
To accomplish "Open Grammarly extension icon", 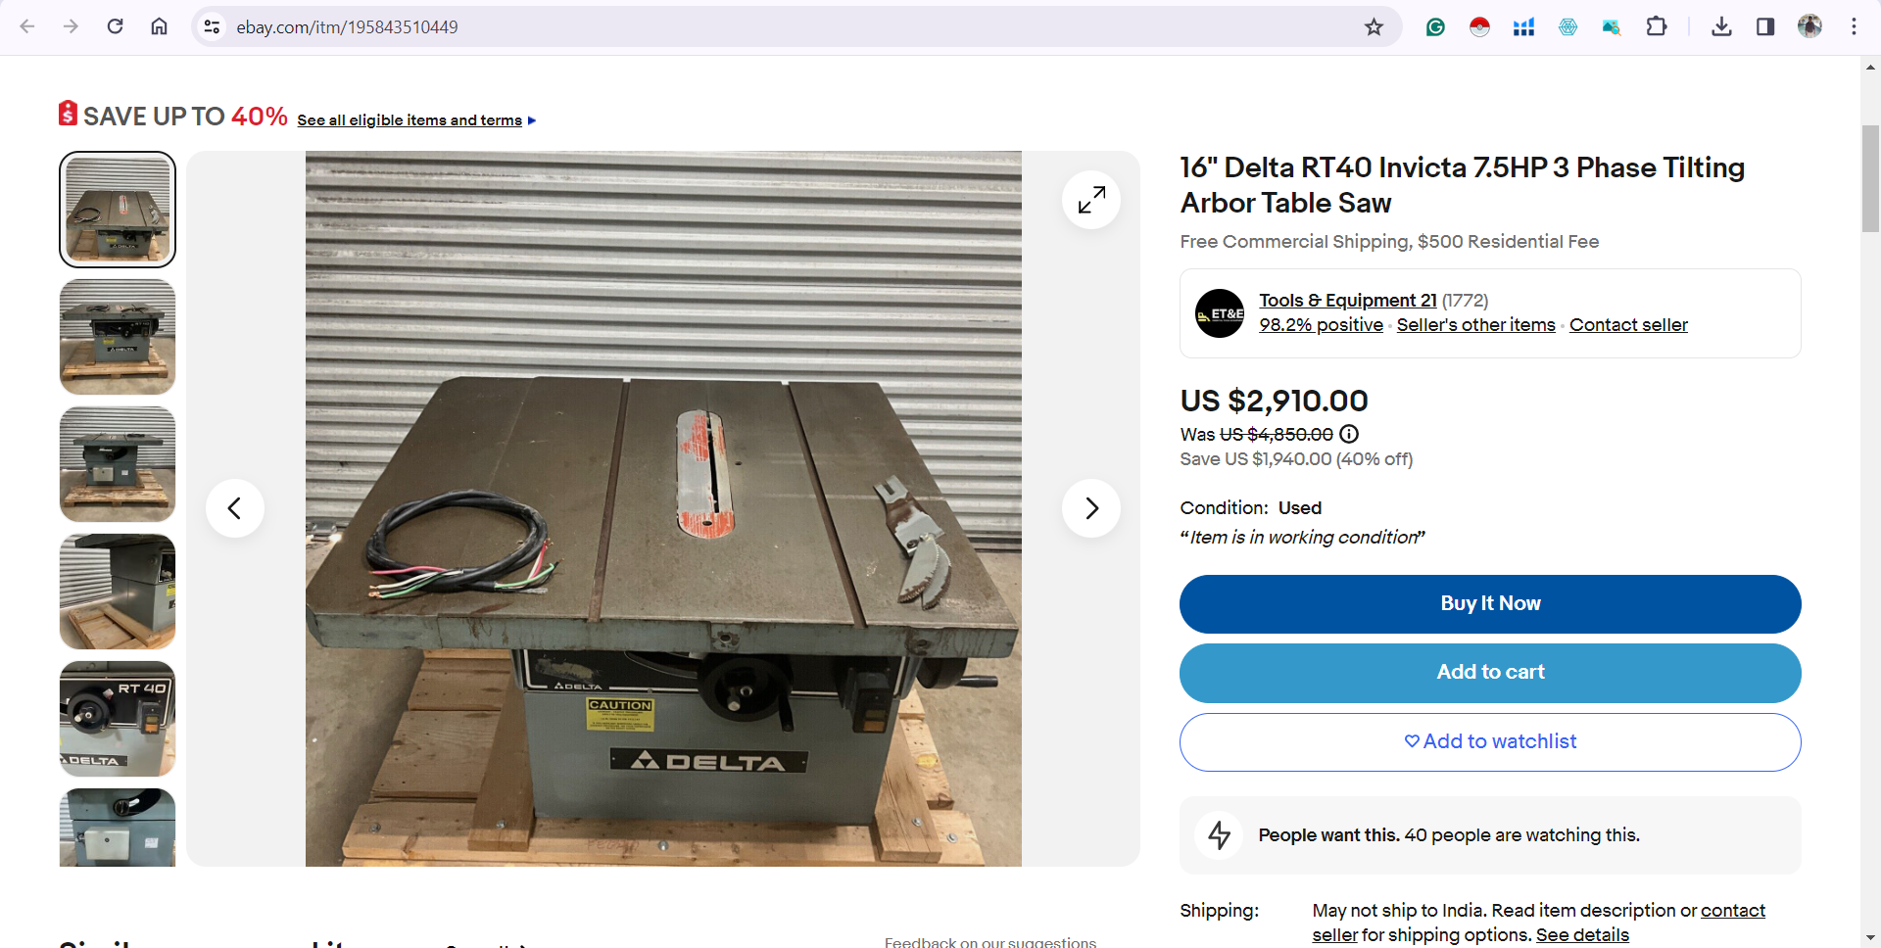I will pos(1435,26).
